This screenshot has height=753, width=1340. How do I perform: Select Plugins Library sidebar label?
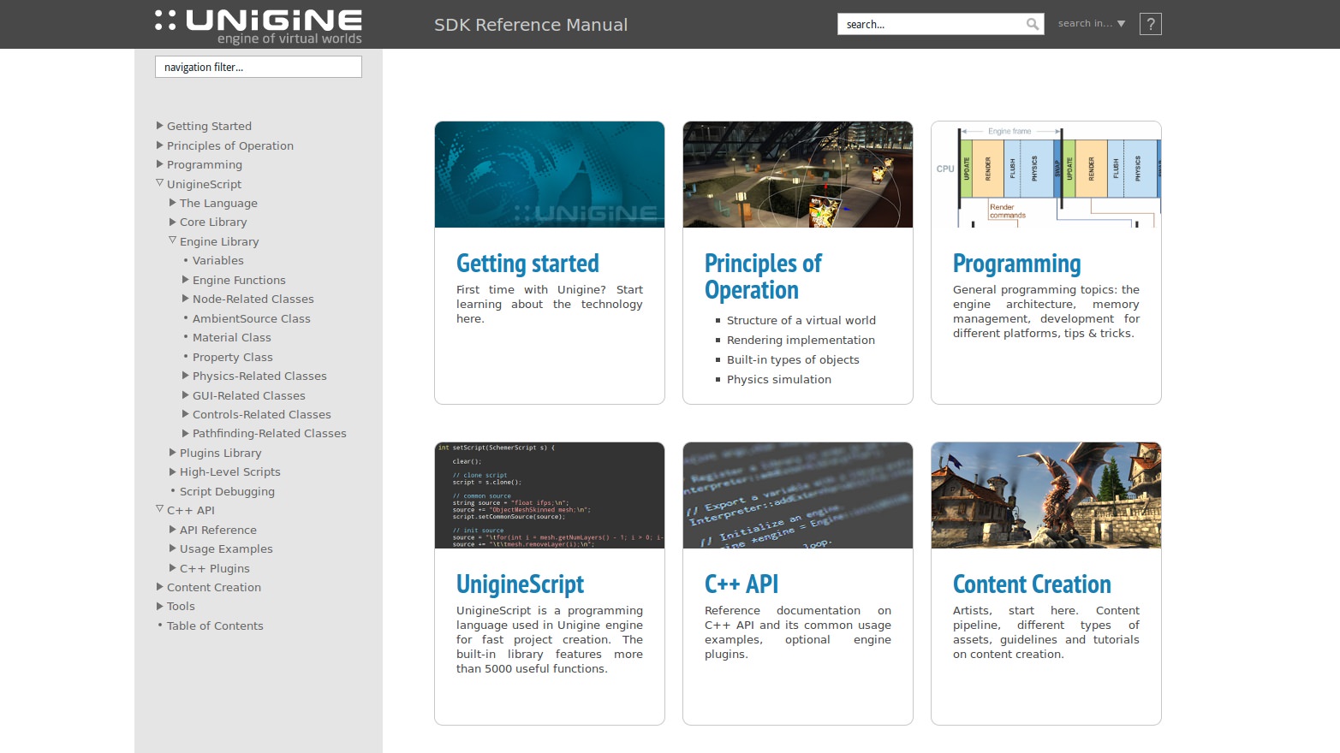tap(220, 453)
